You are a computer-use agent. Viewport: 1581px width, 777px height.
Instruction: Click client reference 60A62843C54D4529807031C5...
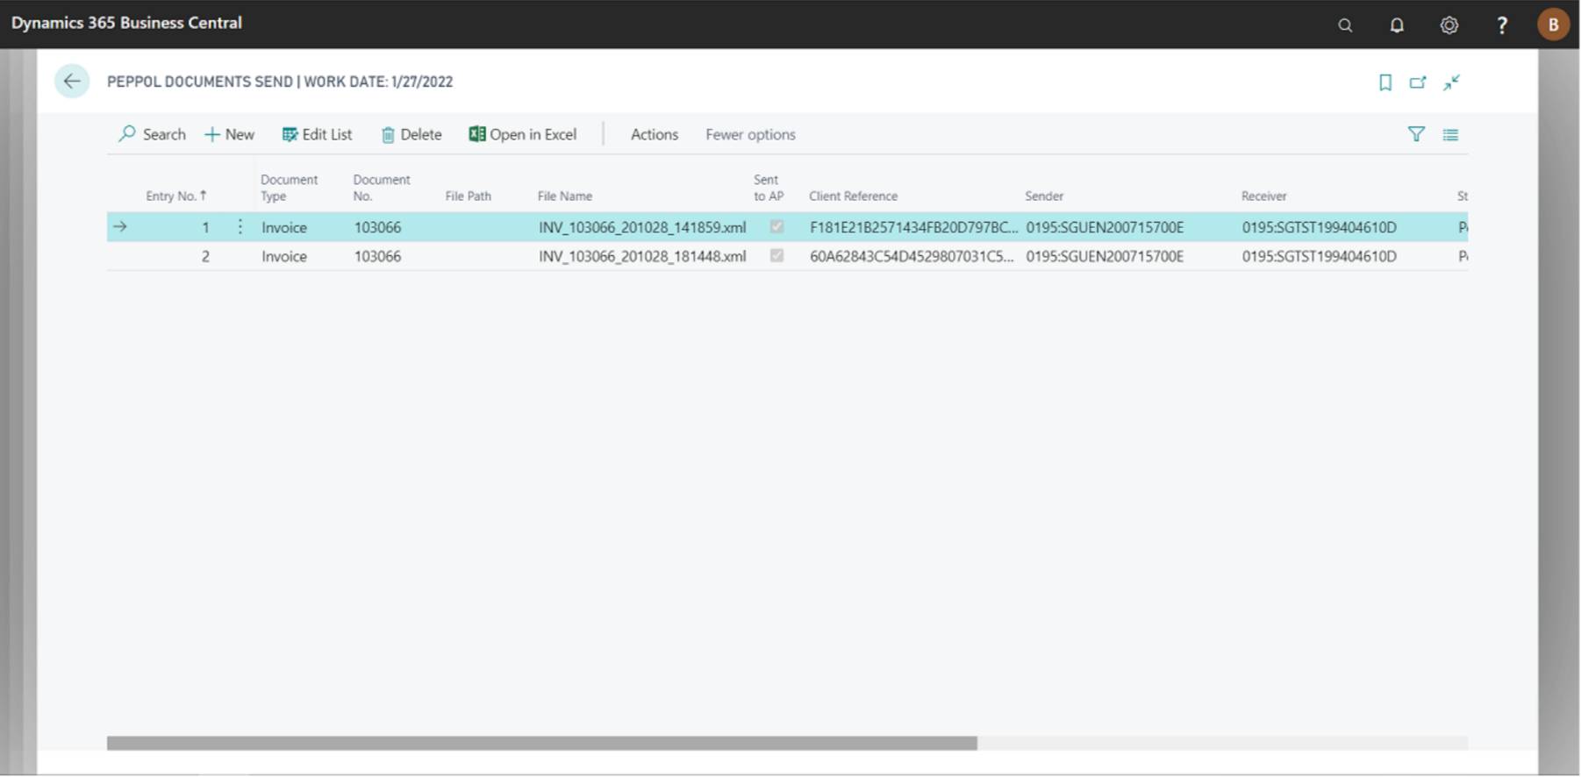[x=912, y=256]
